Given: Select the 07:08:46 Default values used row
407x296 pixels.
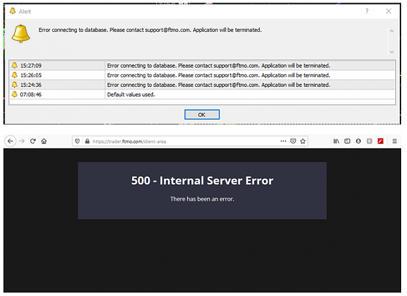Looking at the screenshot, I should (x=203, y=94).
